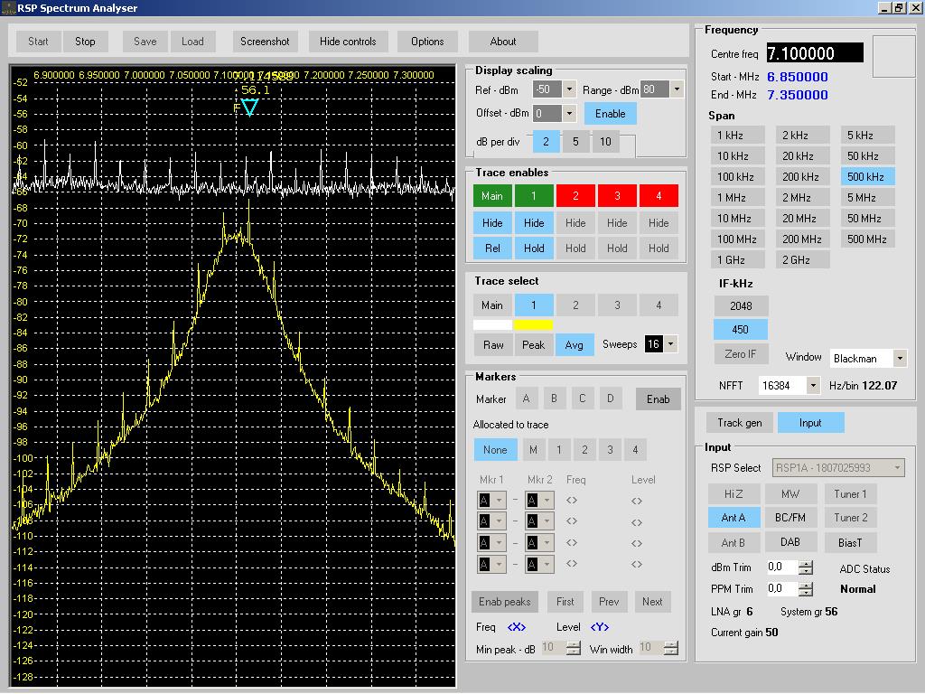Viewport: 925px width, 694px height.
Task: Toggle the BC/FM filter
Action: point(790,518)
